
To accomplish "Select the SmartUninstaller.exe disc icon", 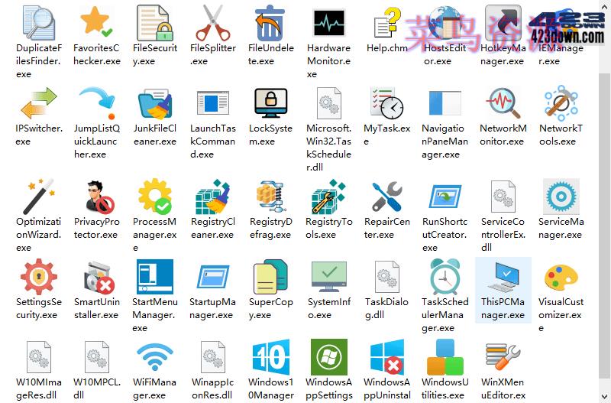I will (x=99, y=278).
